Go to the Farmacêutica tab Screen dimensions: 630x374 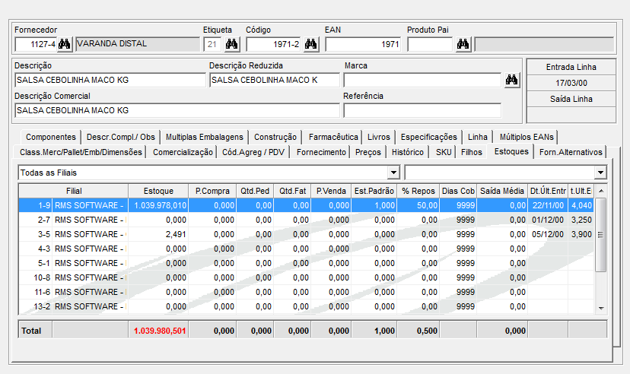(333, 138)
